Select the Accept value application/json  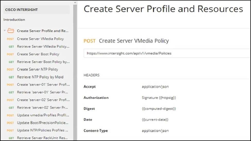click(155, 87)
